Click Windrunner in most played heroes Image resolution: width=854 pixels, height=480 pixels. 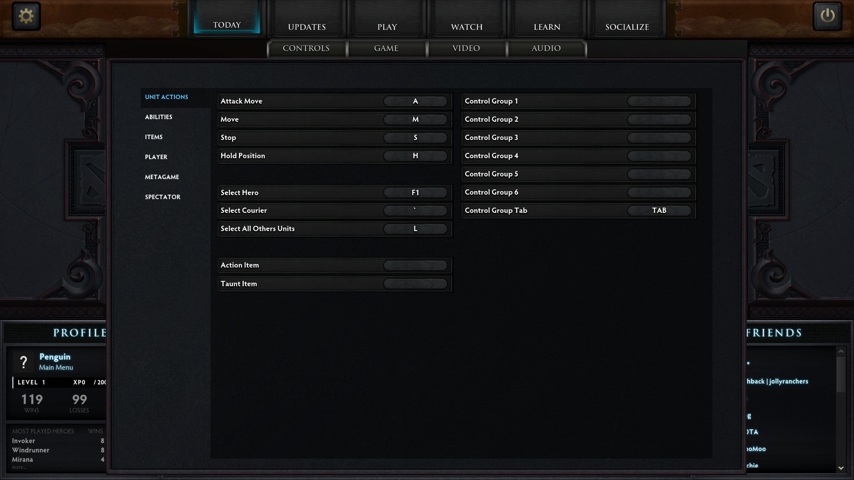point(31,450)
